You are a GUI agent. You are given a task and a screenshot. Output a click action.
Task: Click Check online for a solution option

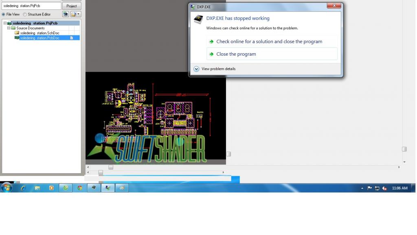[272, 41]
